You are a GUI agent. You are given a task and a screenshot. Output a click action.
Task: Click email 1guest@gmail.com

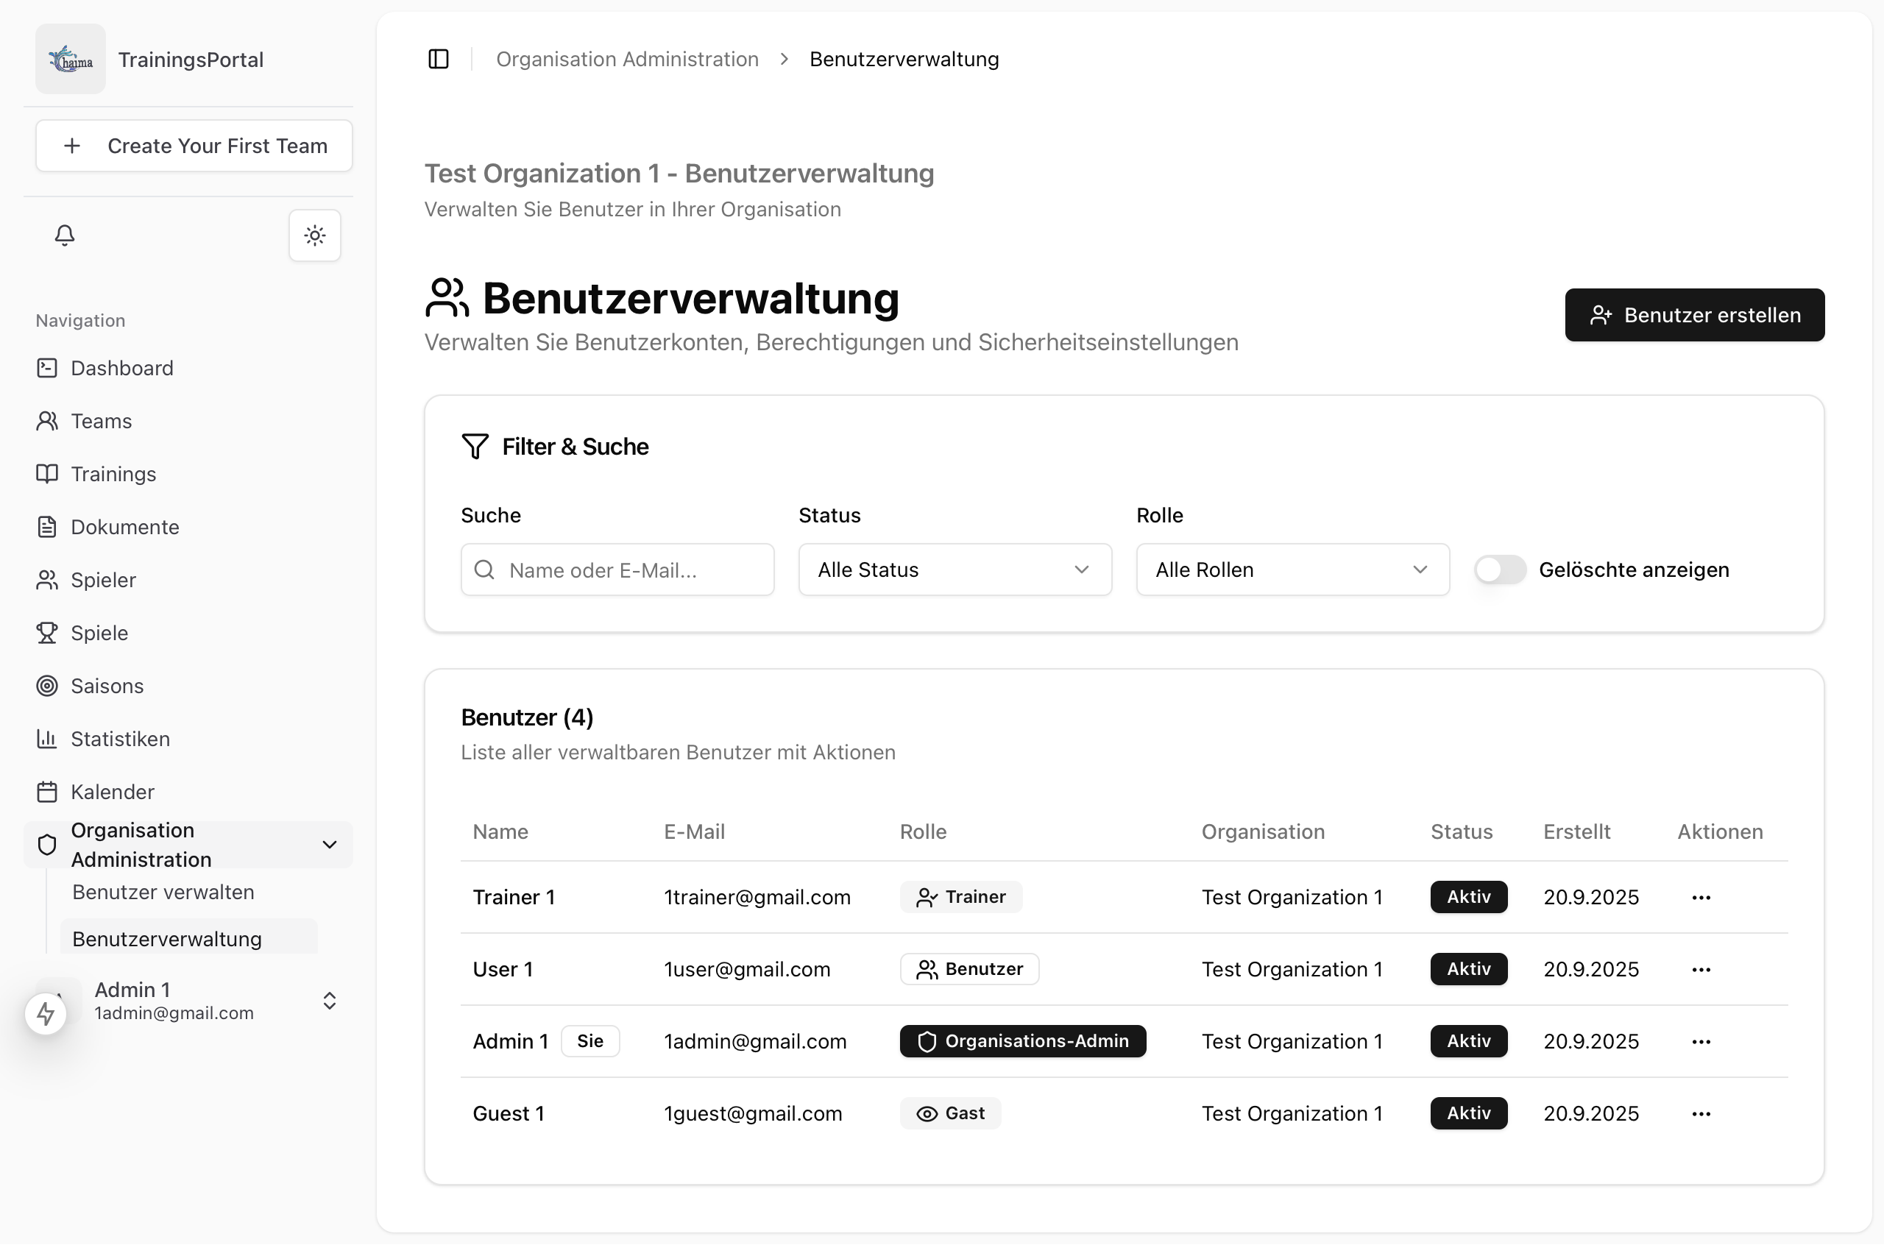753,1114
